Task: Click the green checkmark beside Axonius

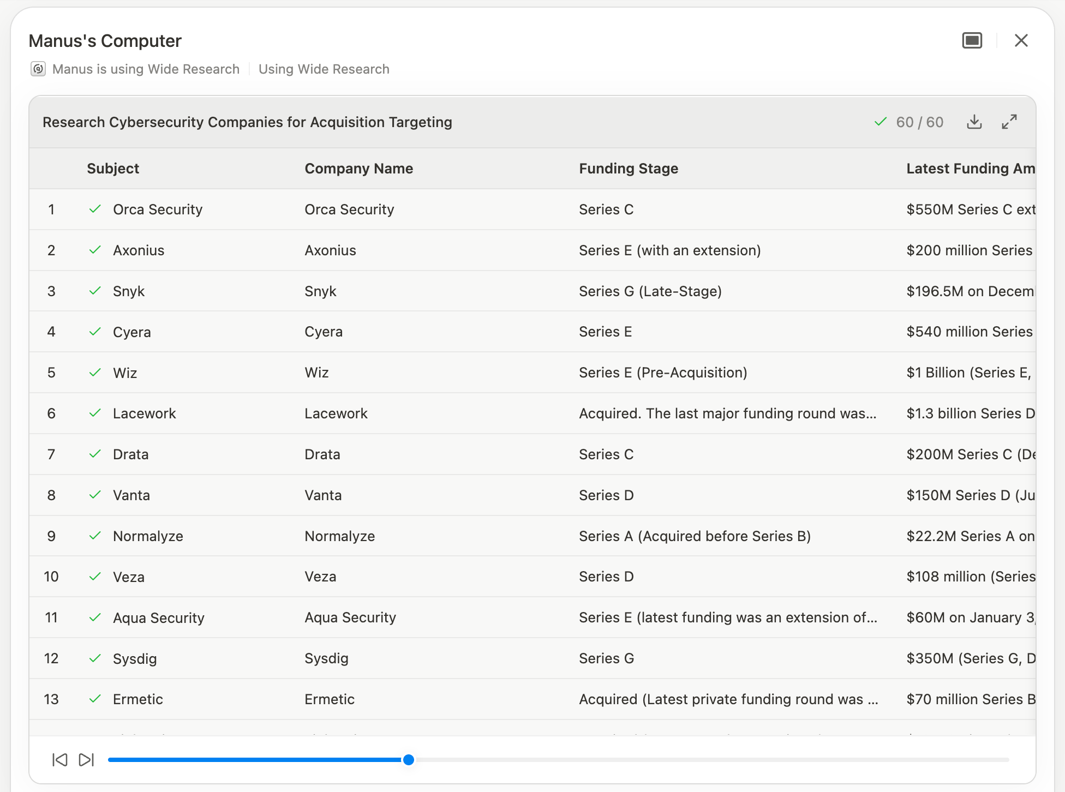Action: point(95,250)
